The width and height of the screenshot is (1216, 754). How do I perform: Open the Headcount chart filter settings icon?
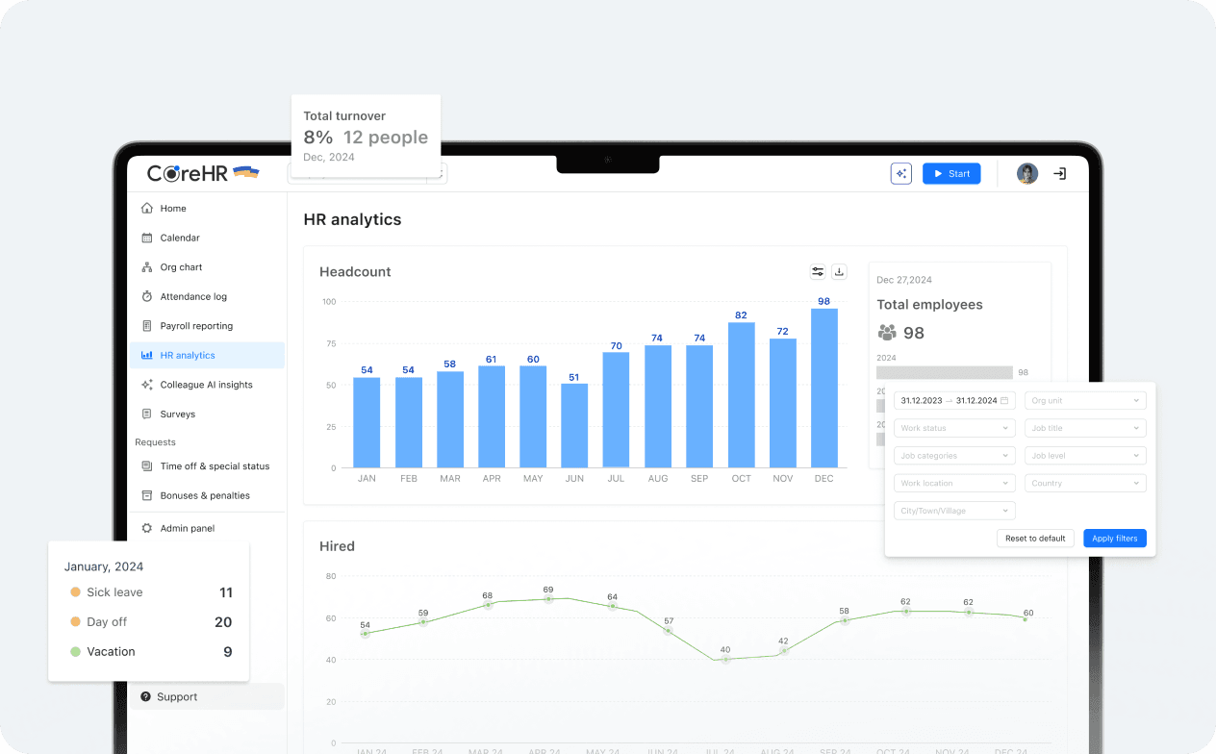[x=818, y=272]
